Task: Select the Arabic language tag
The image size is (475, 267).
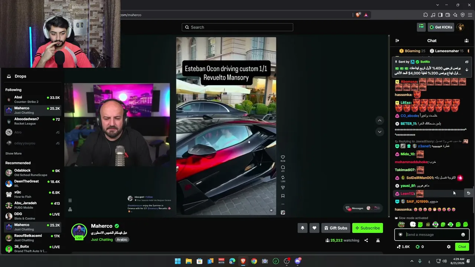Action: coord(122,240)
